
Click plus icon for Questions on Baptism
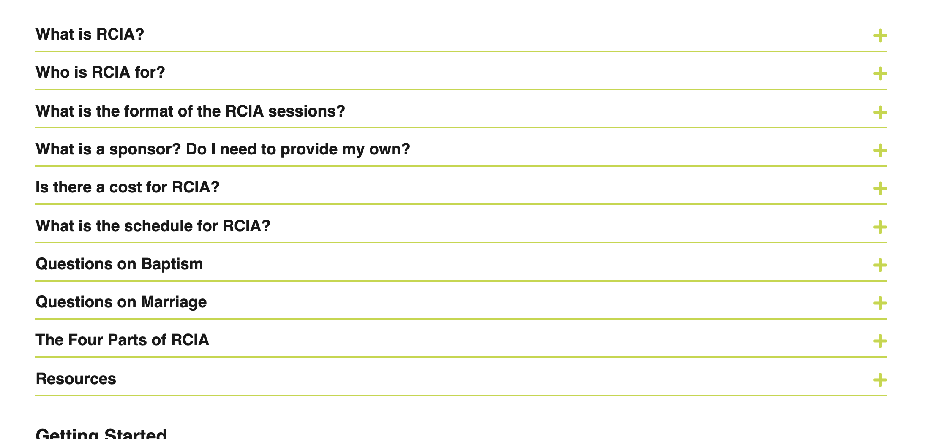tap(880, 265)
